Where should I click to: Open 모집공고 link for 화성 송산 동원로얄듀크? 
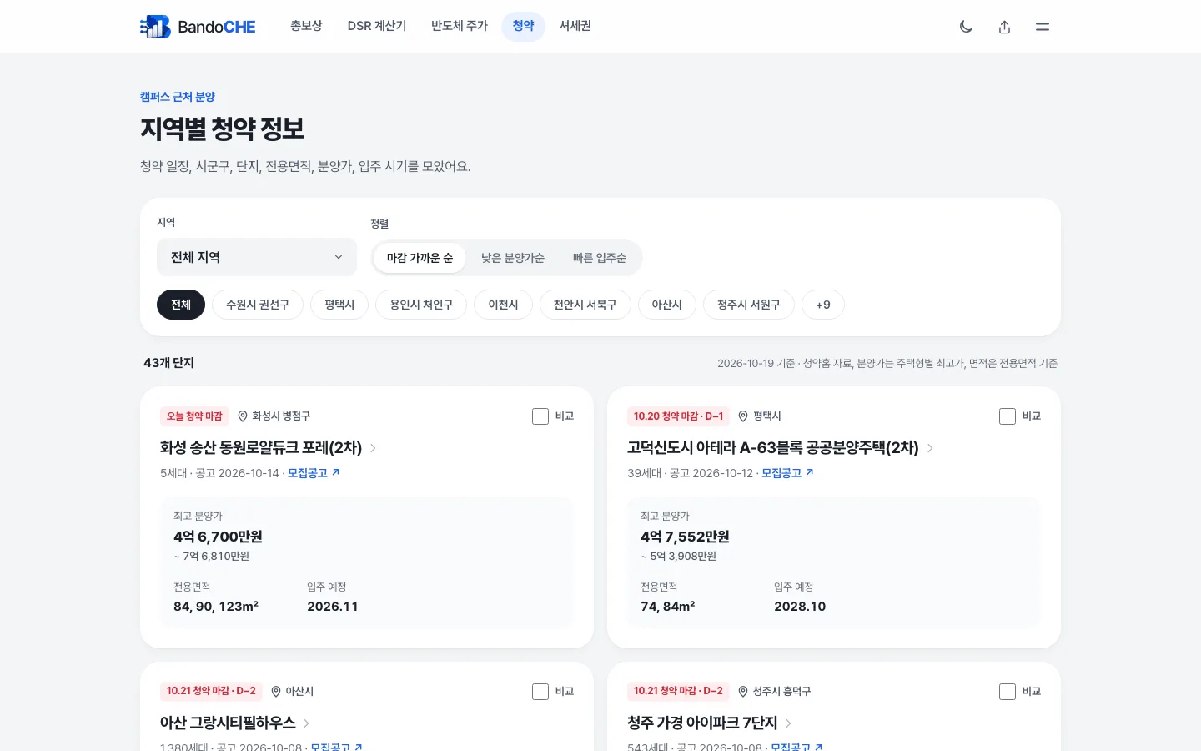[314, 473]
